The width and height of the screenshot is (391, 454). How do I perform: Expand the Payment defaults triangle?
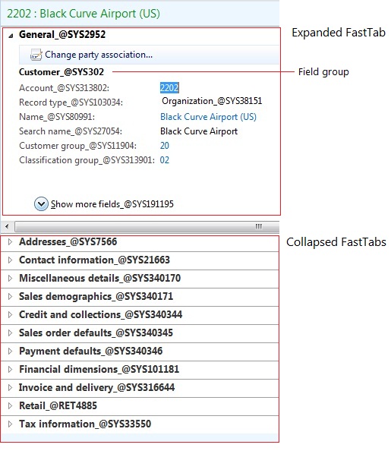[x=10, y=352]
